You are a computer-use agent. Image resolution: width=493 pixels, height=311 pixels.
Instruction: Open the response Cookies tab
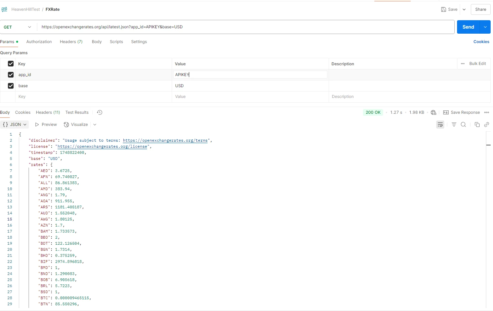tap(23, 112)
